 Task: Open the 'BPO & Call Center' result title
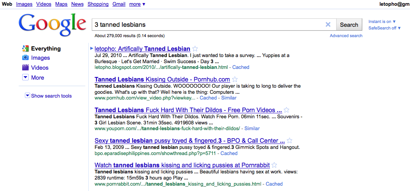[x=190, y=140]
